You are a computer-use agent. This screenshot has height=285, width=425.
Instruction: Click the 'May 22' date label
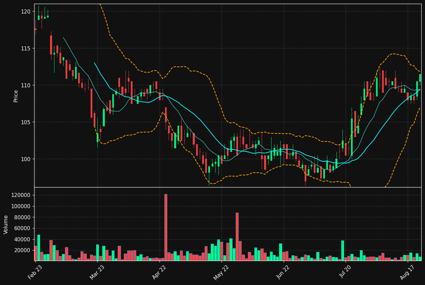(x=221, y=271)
